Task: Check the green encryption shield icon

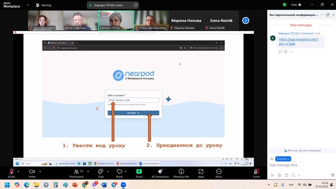Action: click(x=284, y=5)
